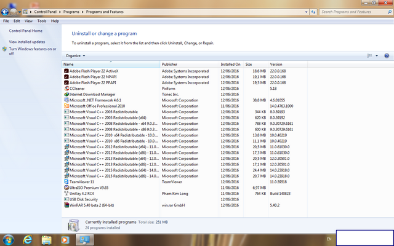Viewport: 394px width, 246px height.
Task: Open Windows Media Player from taskbar
Action: tap(65, 240)
